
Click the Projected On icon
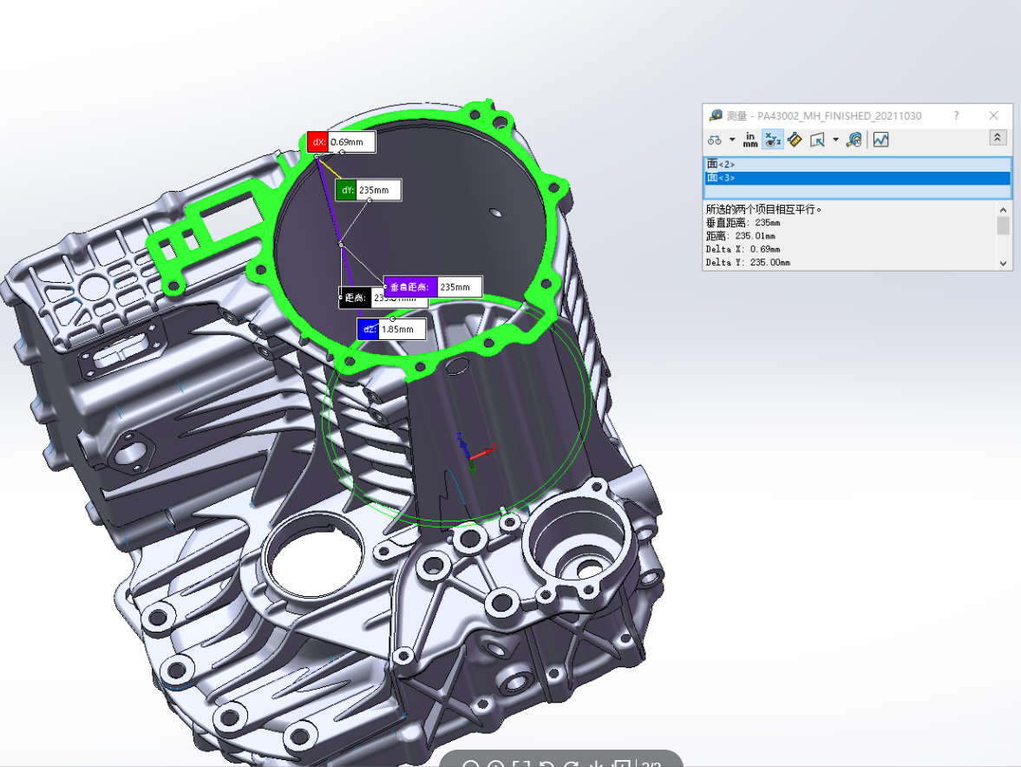[x=817, y=140]
